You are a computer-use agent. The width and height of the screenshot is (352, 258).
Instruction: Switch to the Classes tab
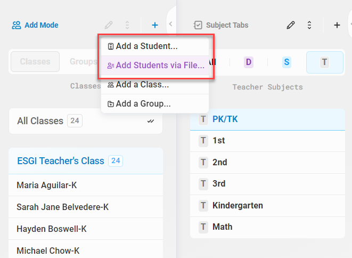[x=35, y=62]
